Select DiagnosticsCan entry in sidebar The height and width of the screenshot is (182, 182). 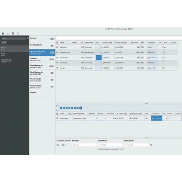[15, 61]
